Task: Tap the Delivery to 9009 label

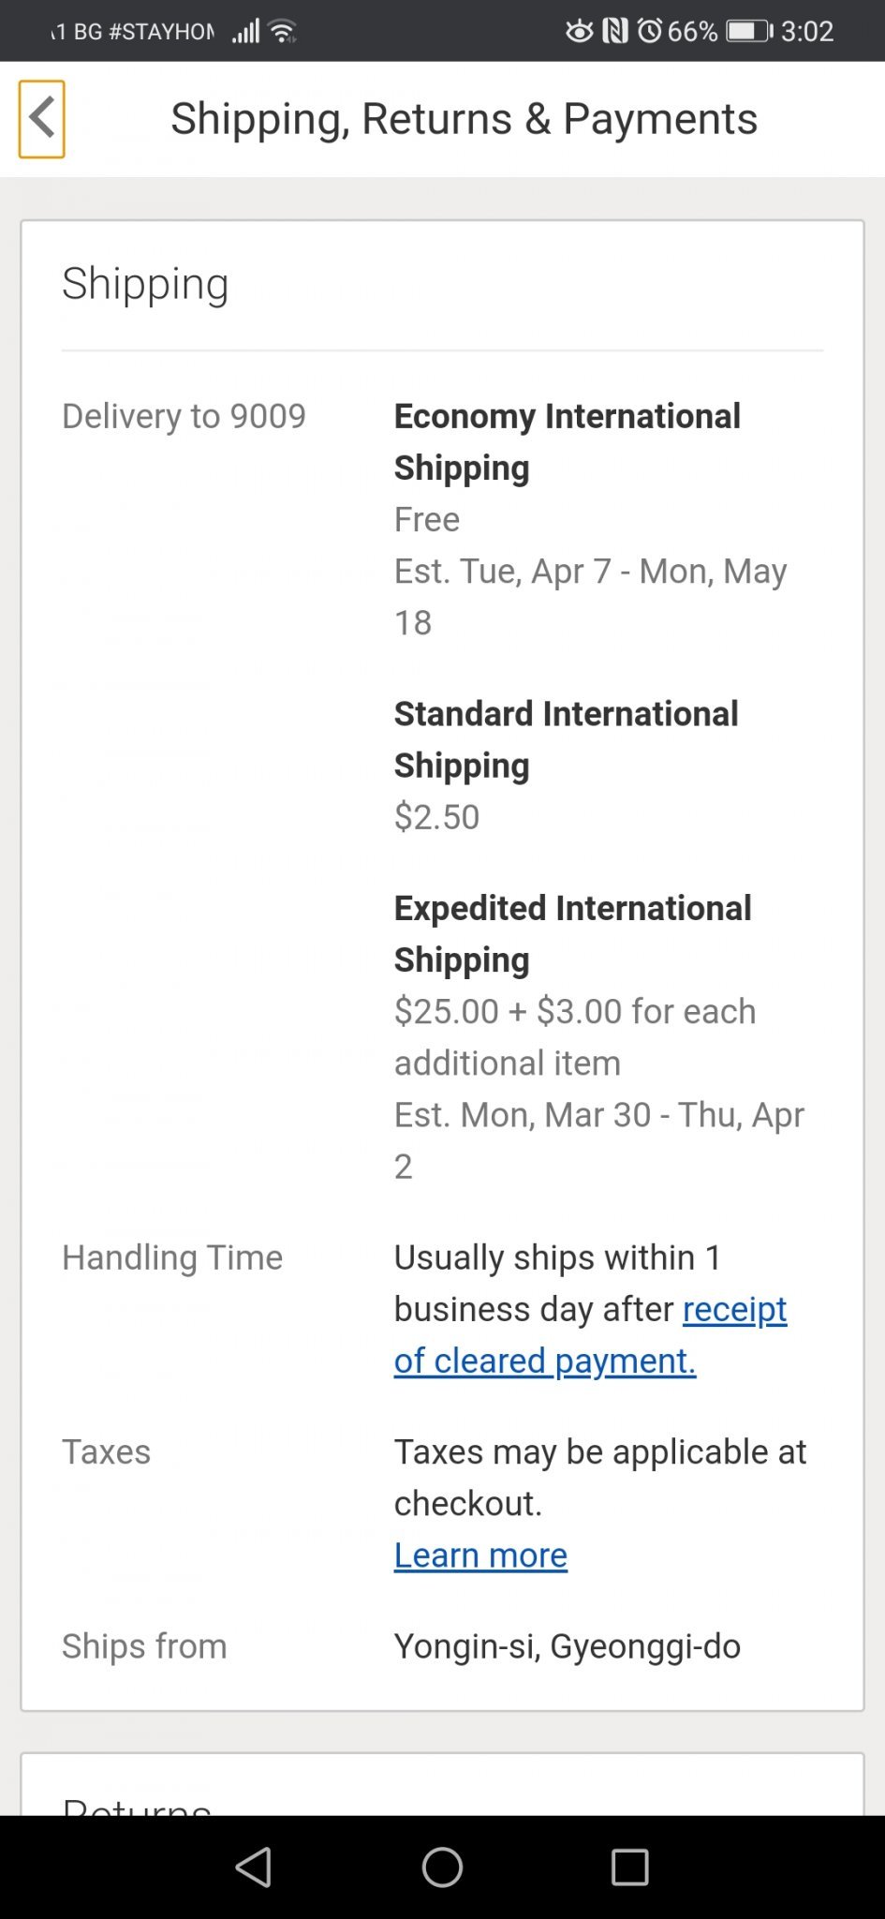Action: pos(184,416)
